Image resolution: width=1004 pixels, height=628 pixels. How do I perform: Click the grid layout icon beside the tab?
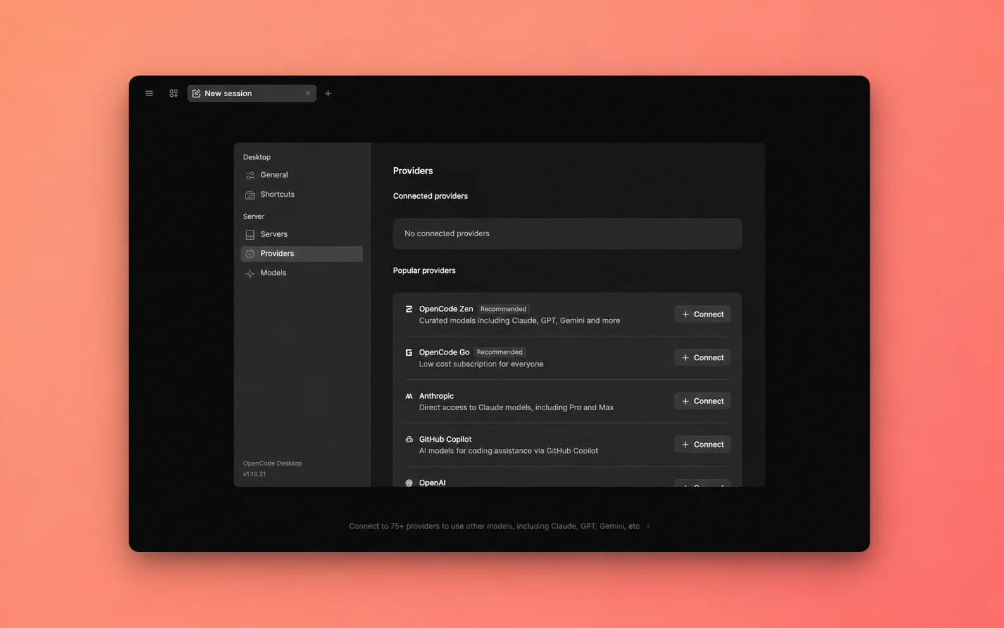tap(173, 94)
